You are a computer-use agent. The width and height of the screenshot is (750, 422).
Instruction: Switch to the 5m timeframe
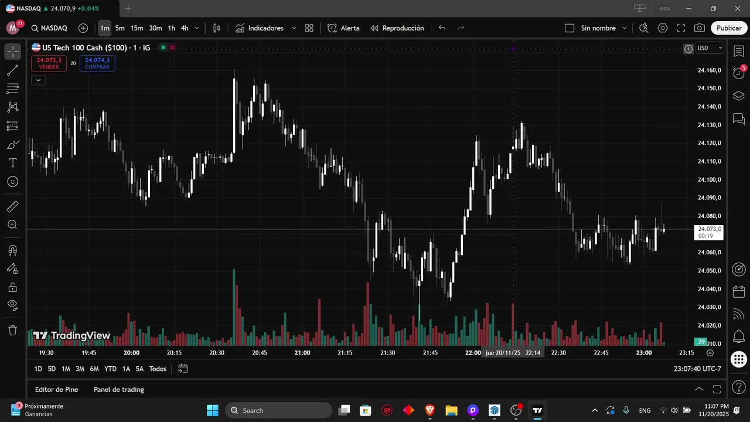pos(120,28)
